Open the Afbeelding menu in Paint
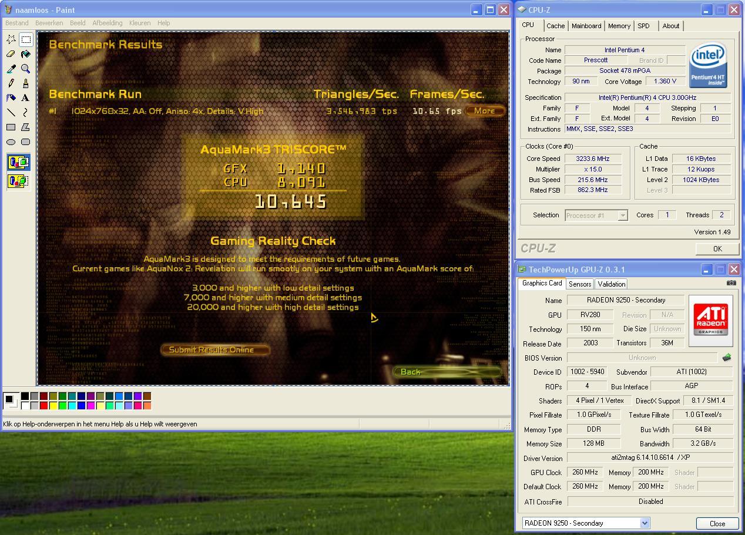 (x=108, y=23)
